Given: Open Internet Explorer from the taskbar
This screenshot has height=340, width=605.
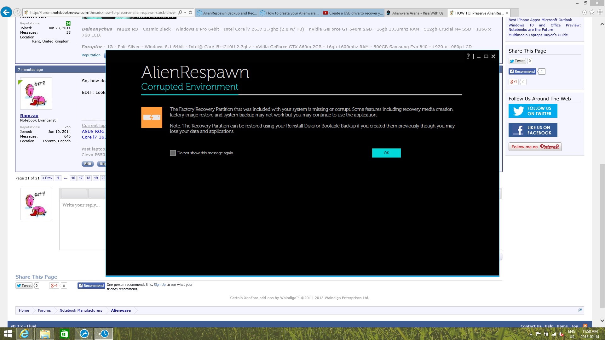Looking at the screenshot, I should pos(25,334).
